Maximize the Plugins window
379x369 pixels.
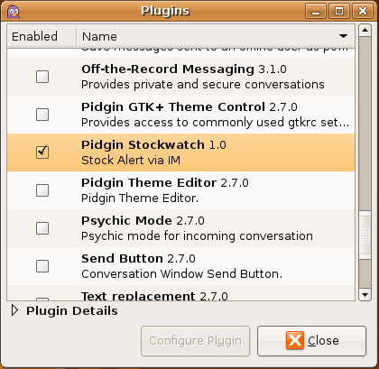tap(339, 12)
